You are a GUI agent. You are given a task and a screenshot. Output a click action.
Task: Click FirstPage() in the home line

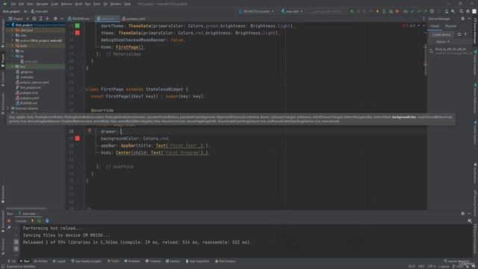(129, 47)
